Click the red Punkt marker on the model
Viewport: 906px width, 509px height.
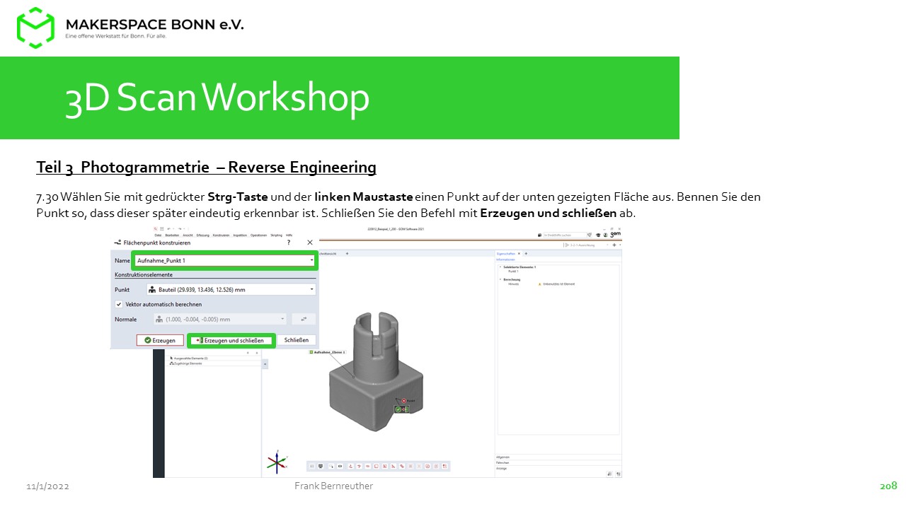pos(403,401)
